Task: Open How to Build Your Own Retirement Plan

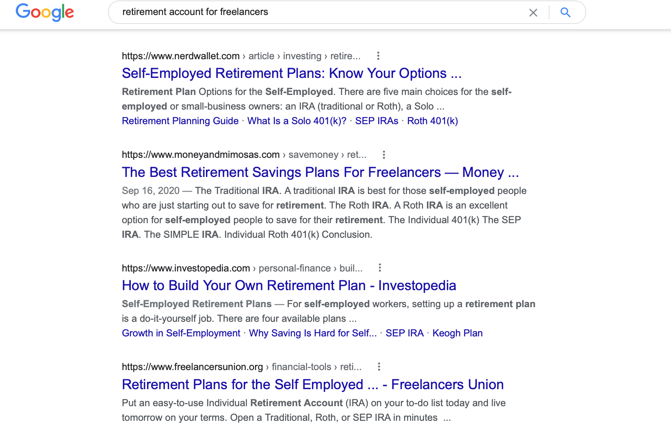Action: coord(289,286)
